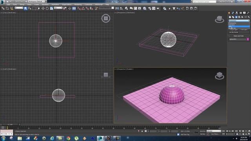Viewport: 251px width, 141px height.
Task: Open the Rendering menu
Action: point(78,4)
